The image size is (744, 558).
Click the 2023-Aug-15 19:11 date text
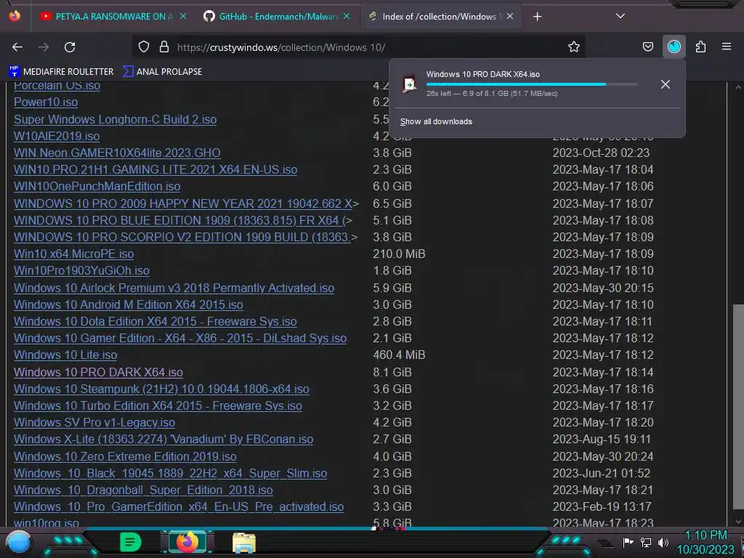(602, 440)
